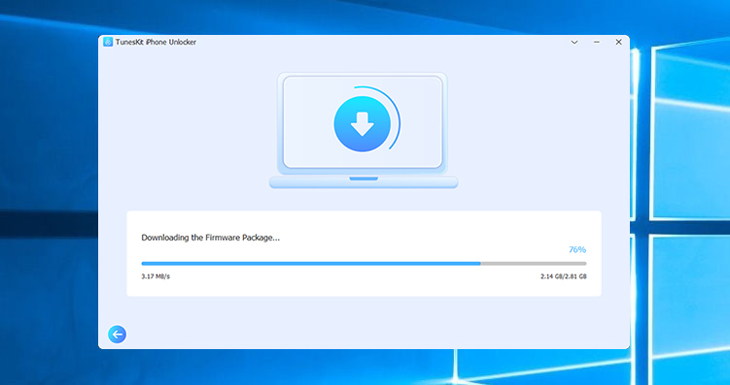Click the 3.17 MB/s download speed text
Viewport: 730px width, 385px height.
click(x=156, y=276)
